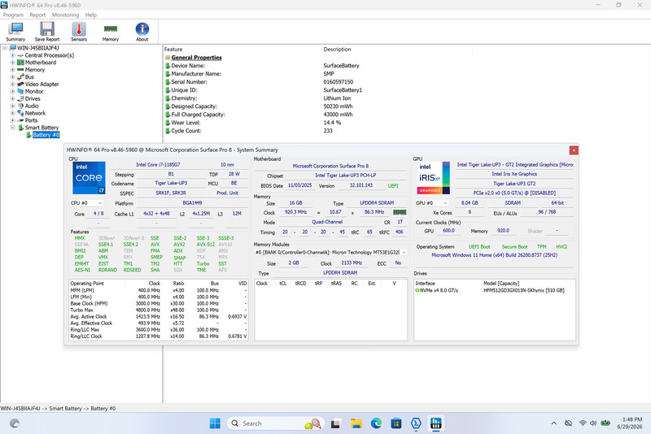The image size is (651, 434).
Task: Click the General Properties header
Action: [196, 58]
